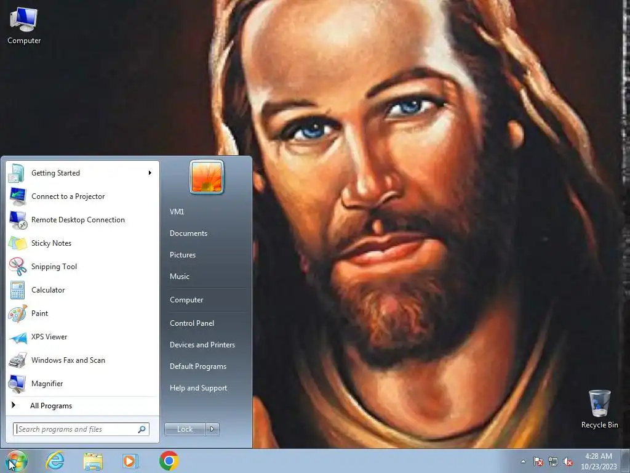
Task: Click the "Windows Fax and Scan" label
Action: click(x=68, y=360)
